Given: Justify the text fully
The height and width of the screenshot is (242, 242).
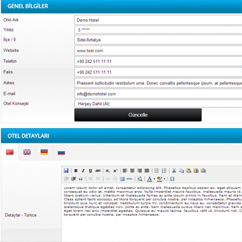Looking at the screenshot, I should tap(147, 171).
